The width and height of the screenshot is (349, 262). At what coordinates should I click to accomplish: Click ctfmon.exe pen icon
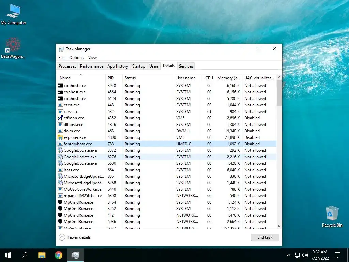tap(60, 118)
